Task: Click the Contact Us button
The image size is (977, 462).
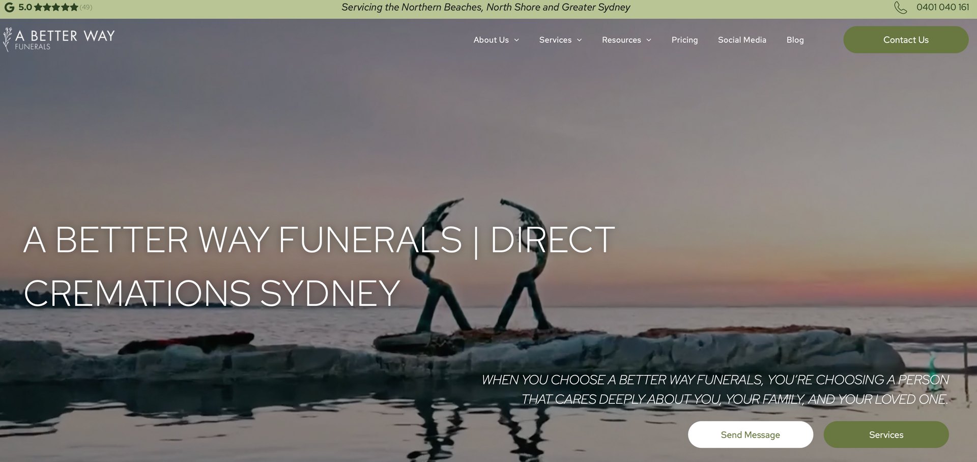Action: coord(906,40)
